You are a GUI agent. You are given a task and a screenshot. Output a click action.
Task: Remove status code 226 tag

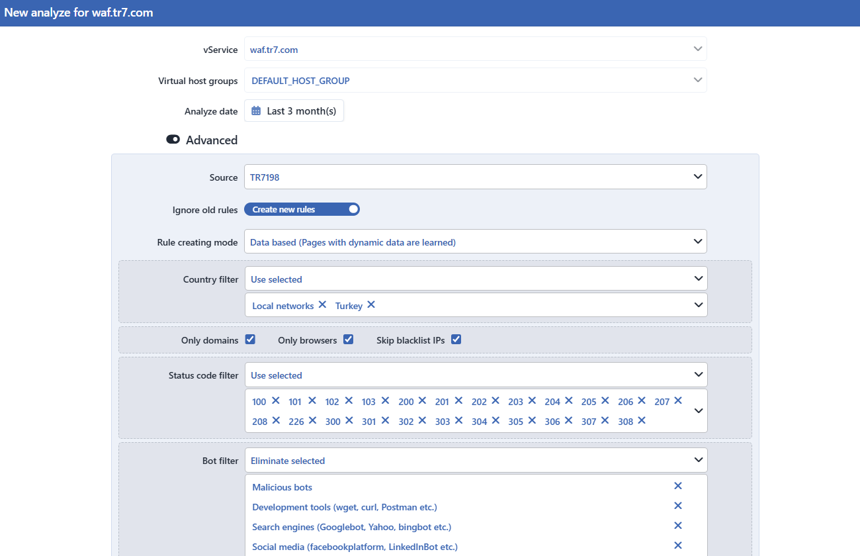[x=312, y=420]
